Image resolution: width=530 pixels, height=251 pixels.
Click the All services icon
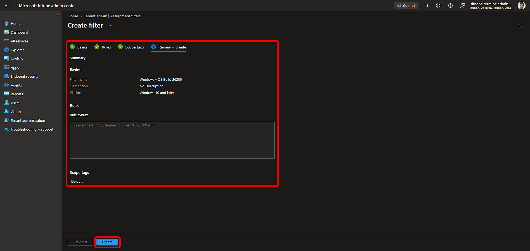pyautogui.click(x=7, y=41)
